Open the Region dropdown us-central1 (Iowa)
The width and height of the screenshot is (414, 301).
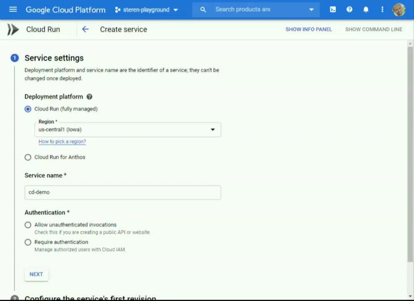click(x=128, y=130)
